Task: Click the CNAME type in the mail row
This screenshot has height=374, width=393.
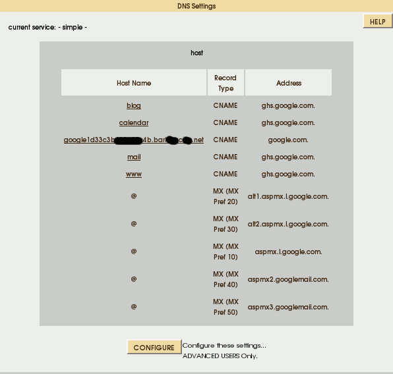Action: (x=226, y=157)
